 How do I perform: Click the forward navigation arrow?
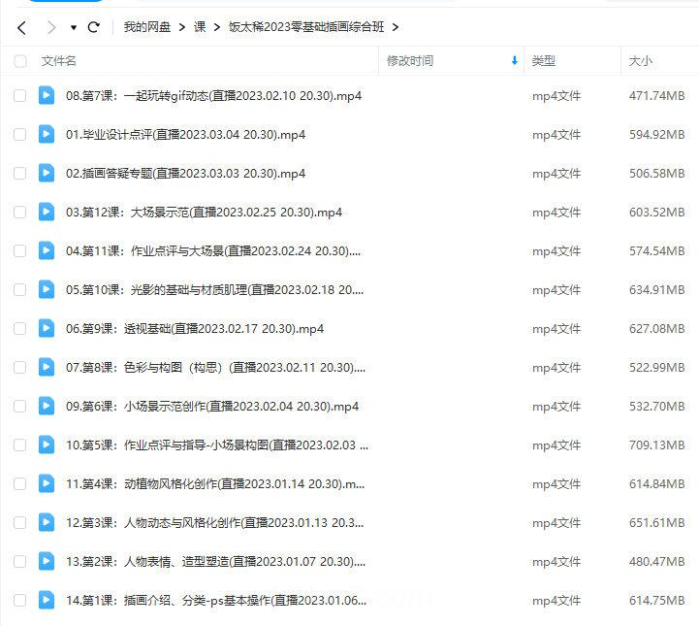pos(51,27)
